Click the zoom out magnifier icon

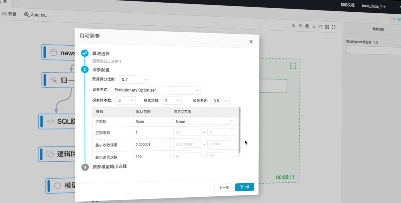pyautogui.click(x=300, y=26)
